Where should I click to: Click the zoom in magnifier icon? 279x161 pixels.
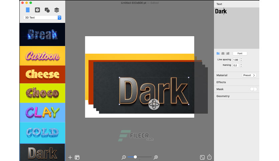[156, 157]
